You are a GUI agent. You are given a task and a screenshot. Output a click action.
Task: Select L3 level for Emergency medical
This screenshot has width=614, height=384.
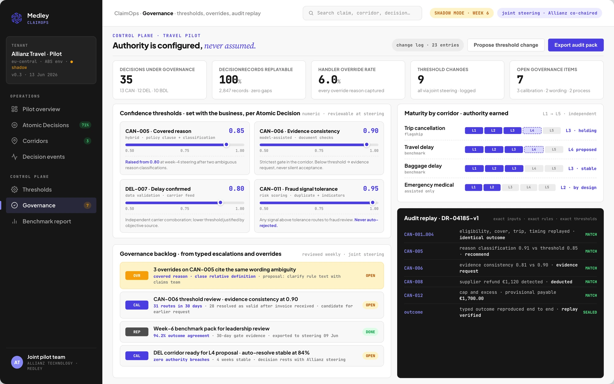coord(510,187)
